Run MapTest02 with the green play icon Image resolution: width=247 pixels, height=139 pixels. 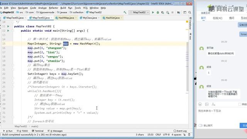click(153, 12)
